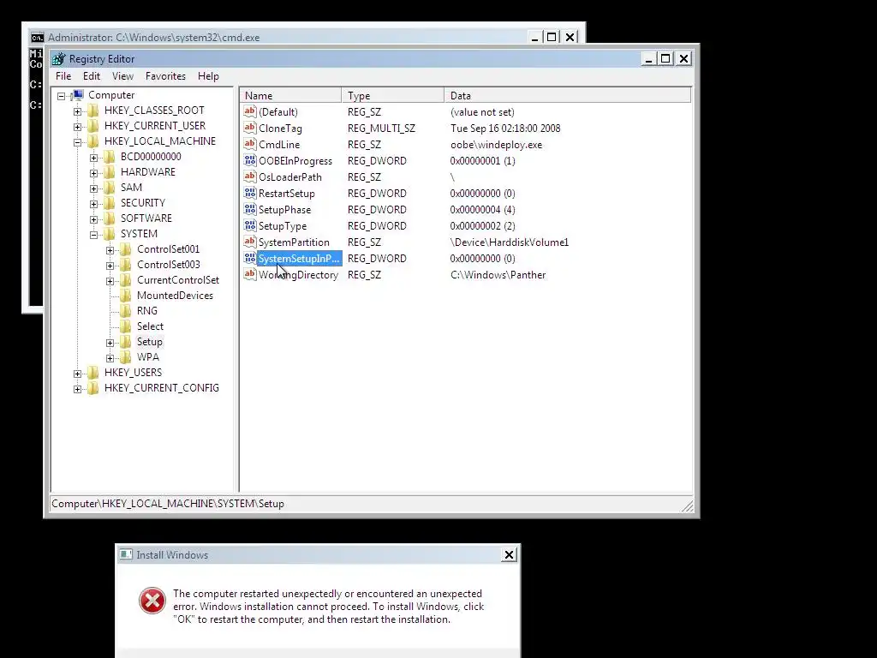Click the C:\Windows\Panther data cell
This screenshot has height=658, width=877.
coord(498,275)
